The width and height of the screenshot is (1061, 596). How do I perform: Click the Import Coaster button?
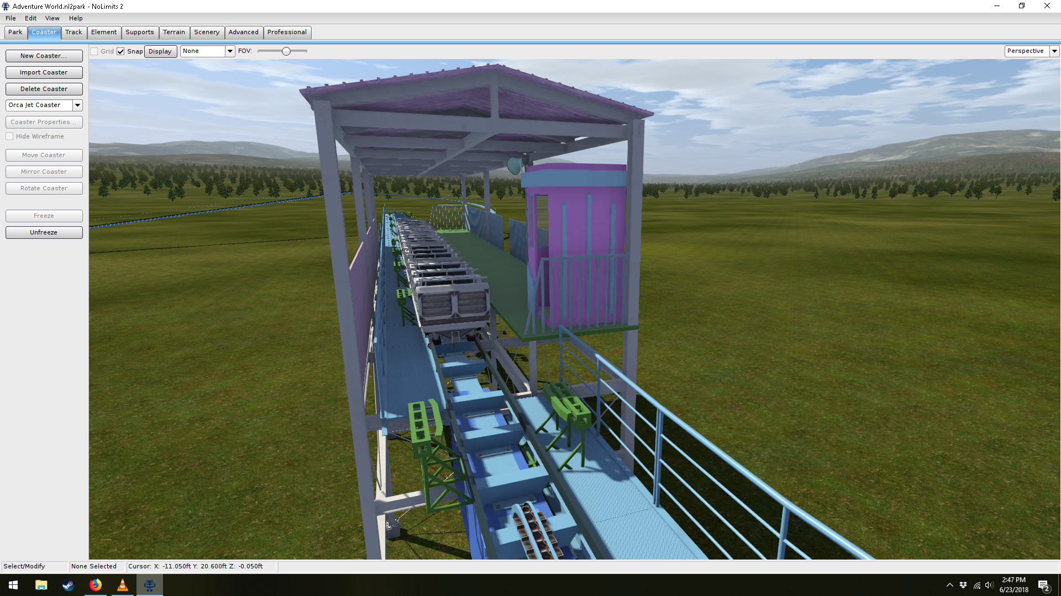coord(44,72)
